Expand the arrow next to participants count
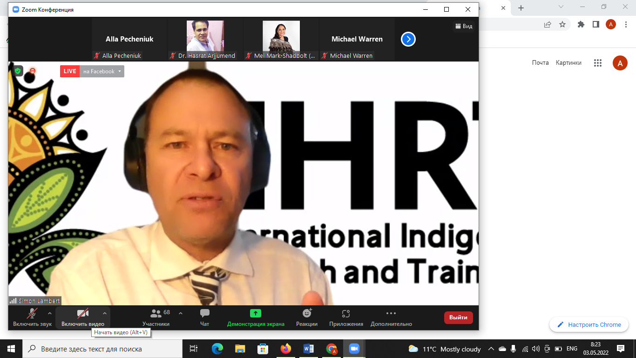The width and height of the screenshot is (636, 358). 181,313
